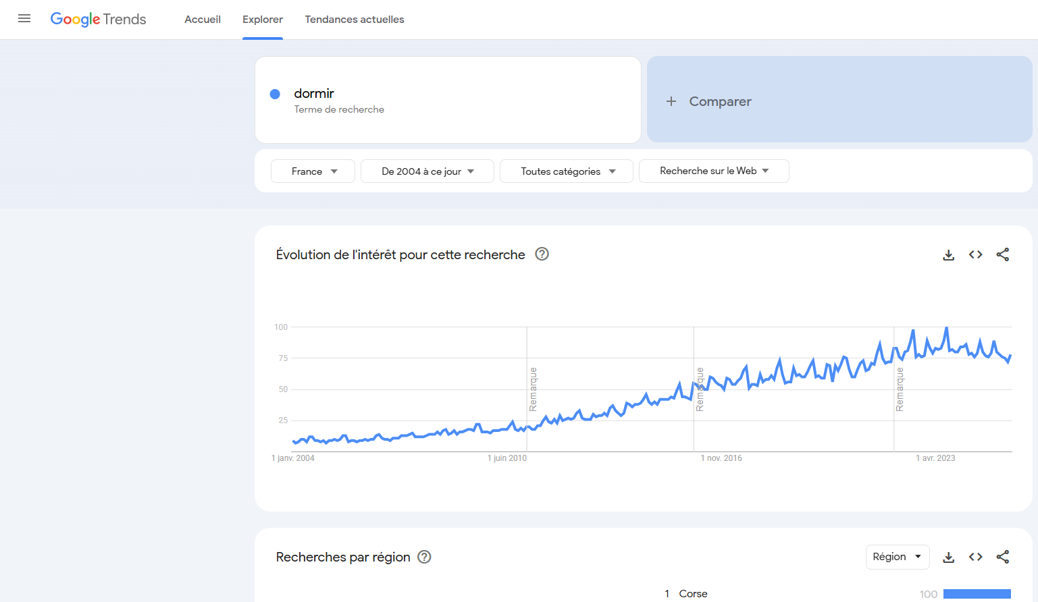The height and width of the screenshot is (602, 1038).
Task: Click the Google Trends logo
Action: pyautogui.click(x=99, y=20)
